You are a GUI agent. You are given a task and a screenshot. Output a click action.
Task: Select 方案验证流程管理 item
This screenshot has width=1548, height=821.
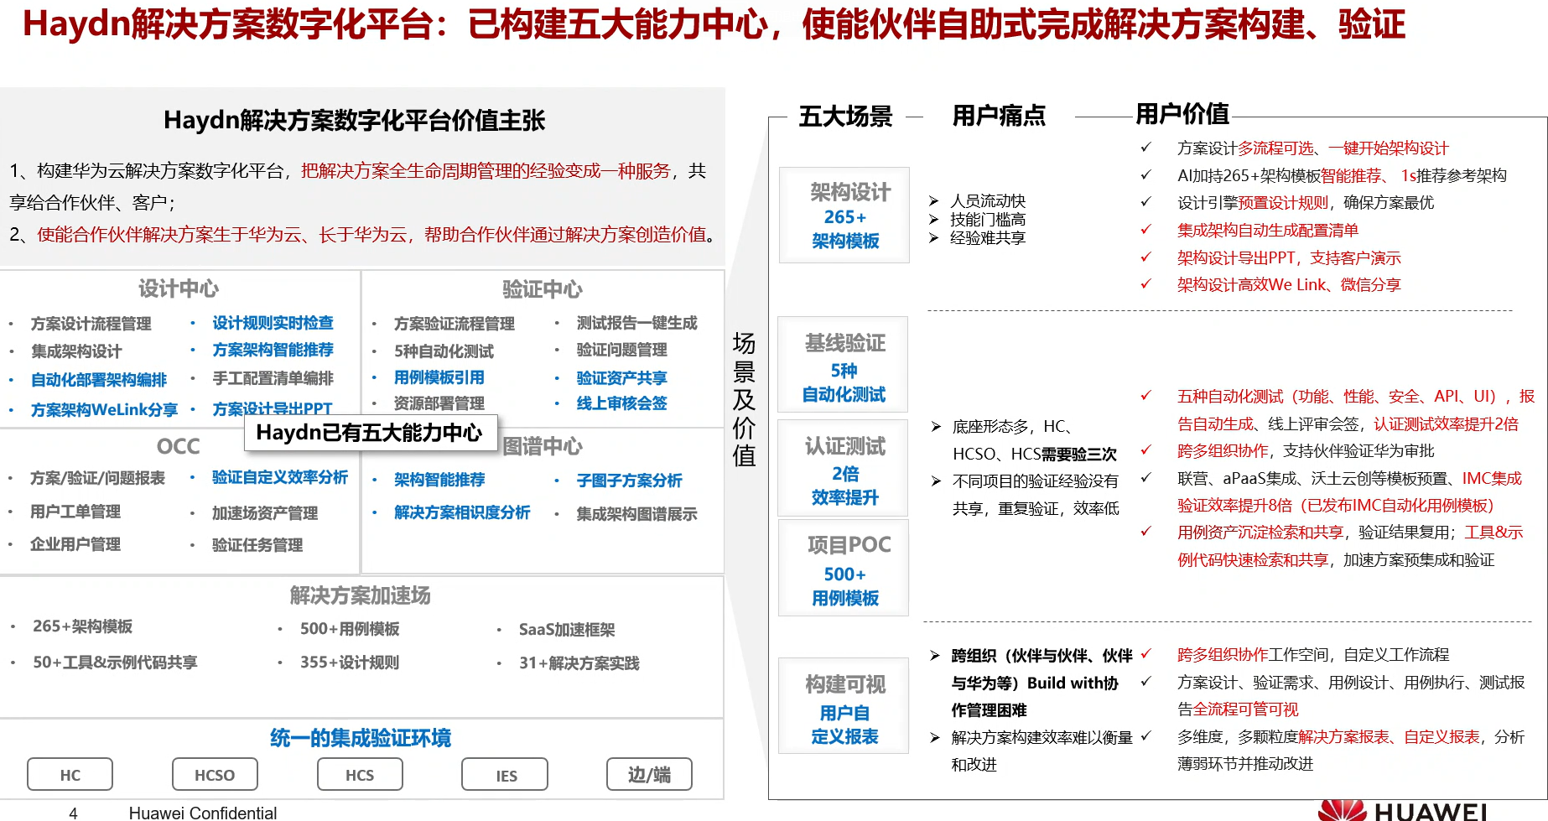(x=455, y=324)
